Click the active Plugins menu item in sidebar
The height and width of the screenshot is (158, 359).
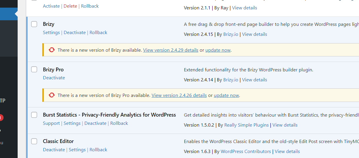(x=9, y=14)
